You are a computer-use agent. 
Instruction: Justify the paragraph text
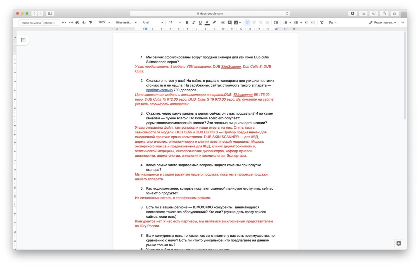pyautogui.click(x=267, y=23)
